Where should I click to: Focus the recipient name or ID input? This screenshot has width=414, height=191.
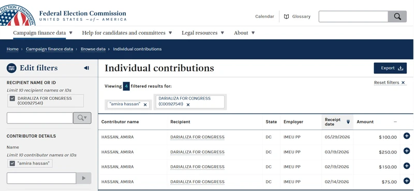40,118
